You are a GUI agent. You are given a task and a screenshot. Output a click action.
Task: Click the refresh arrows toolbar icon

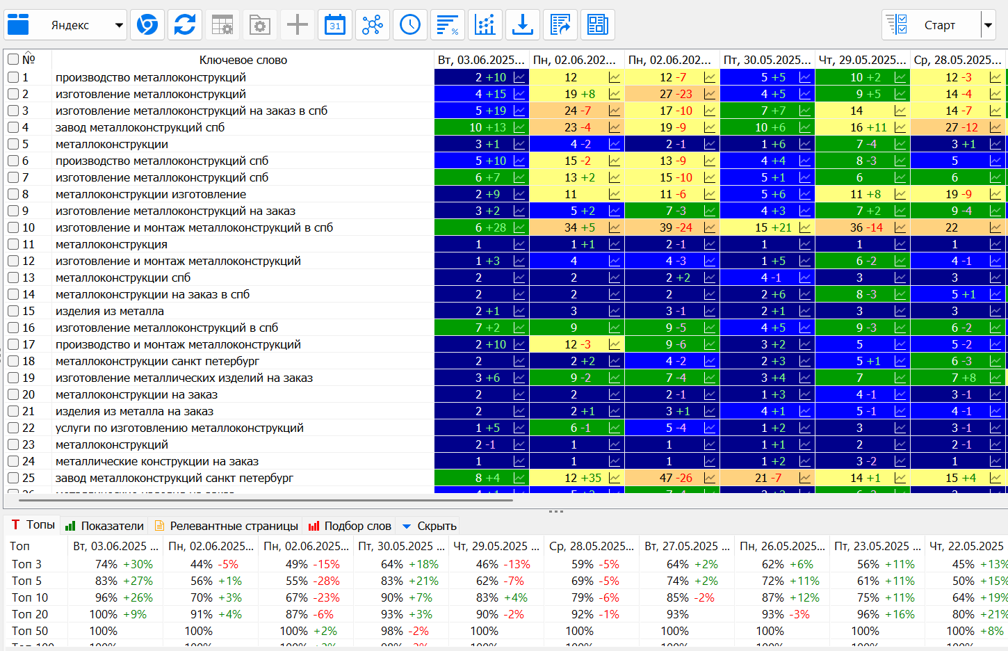tap(184, 25)
